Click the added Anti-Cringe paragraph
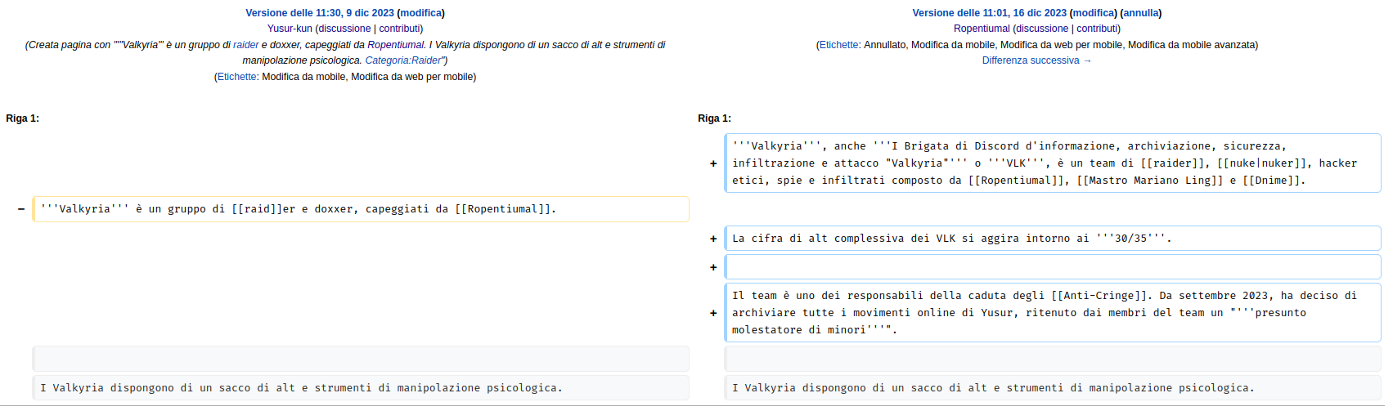This screenshot has height=411, width=1393. (x=1053, y=313)
